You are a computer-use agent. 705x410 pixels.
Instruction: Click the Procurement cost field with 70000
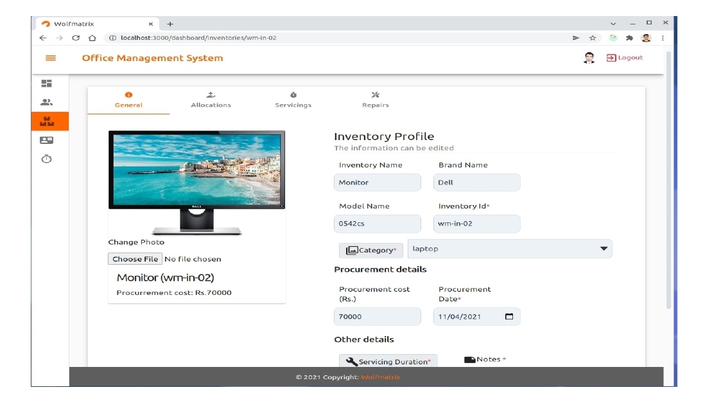(378, 317)
